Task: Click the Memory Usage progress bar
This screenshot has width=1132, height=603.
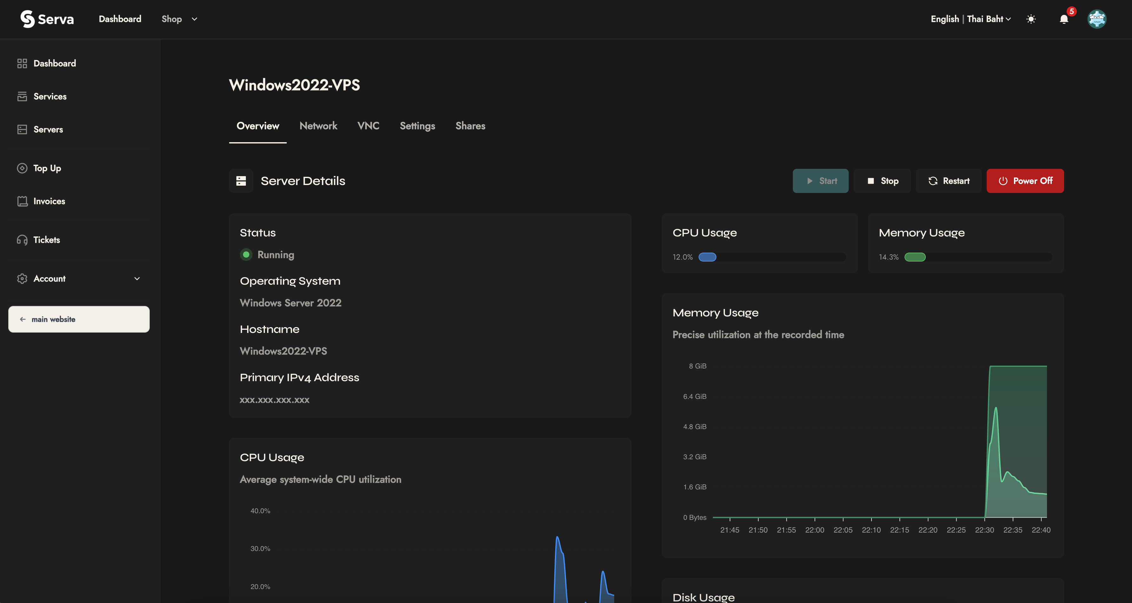Action: coord(978,257)
